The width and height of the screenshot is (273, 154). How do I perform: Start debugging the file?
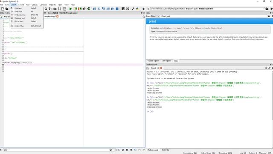pyautogui.click(x=94, y=9)
